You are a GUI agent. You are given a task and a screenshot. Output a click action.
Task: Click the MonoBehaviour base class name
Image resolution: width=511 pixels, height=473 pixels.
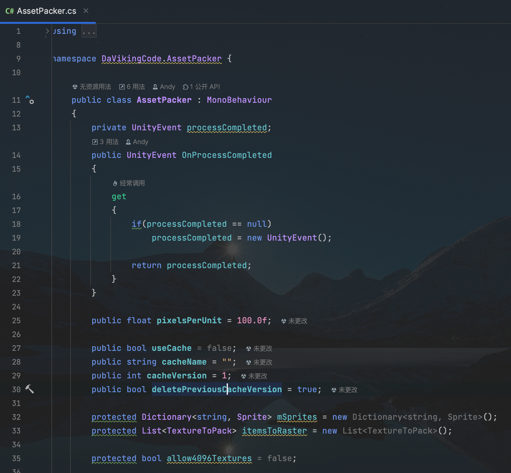239,100
